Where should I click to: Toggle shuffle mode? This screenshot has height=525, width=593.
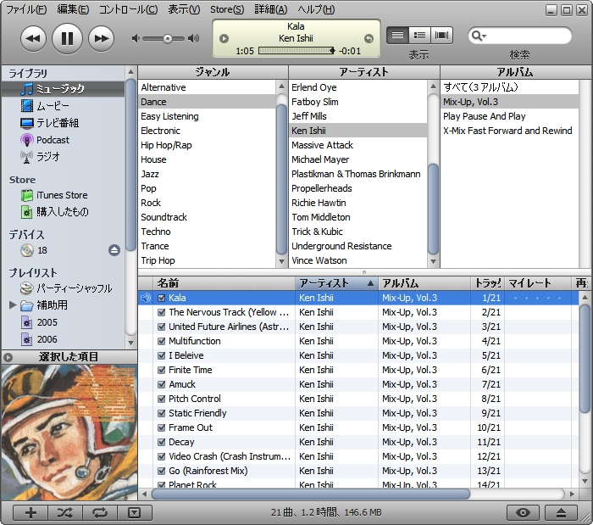tap(65, 513)
